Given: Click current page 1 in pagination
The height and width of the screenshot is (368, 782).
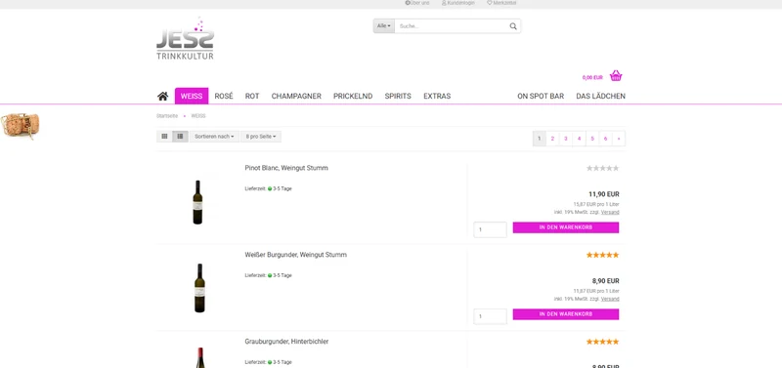Looking at the screenshot, I should [x=540, y=139].
